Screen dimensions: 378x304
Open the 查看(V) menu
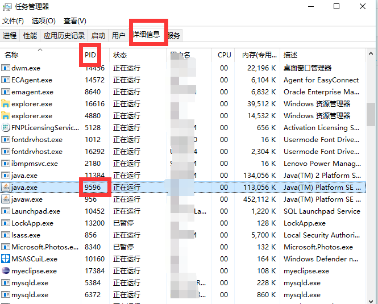click(74, 21)
